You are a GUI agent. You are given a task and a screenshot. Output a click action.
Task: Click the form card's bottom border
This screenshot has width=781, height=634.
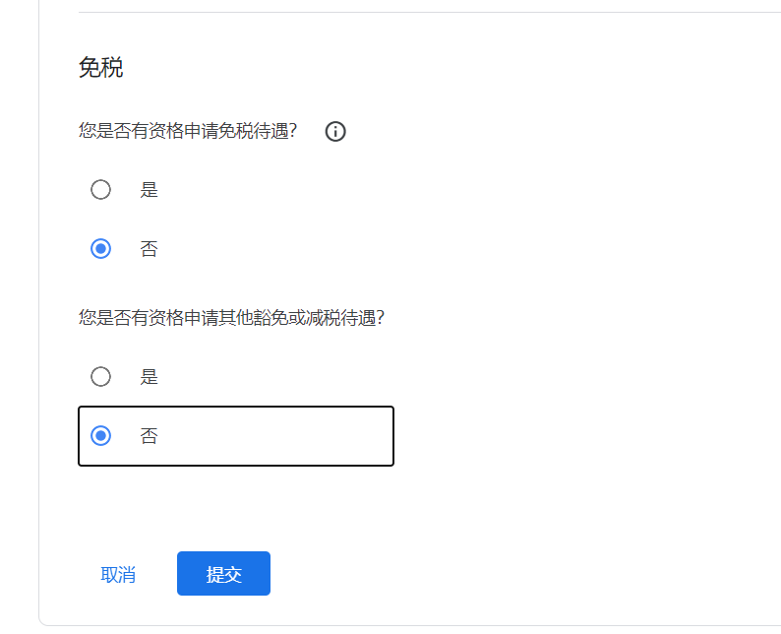pyautogui.click(x=393, y=625)
